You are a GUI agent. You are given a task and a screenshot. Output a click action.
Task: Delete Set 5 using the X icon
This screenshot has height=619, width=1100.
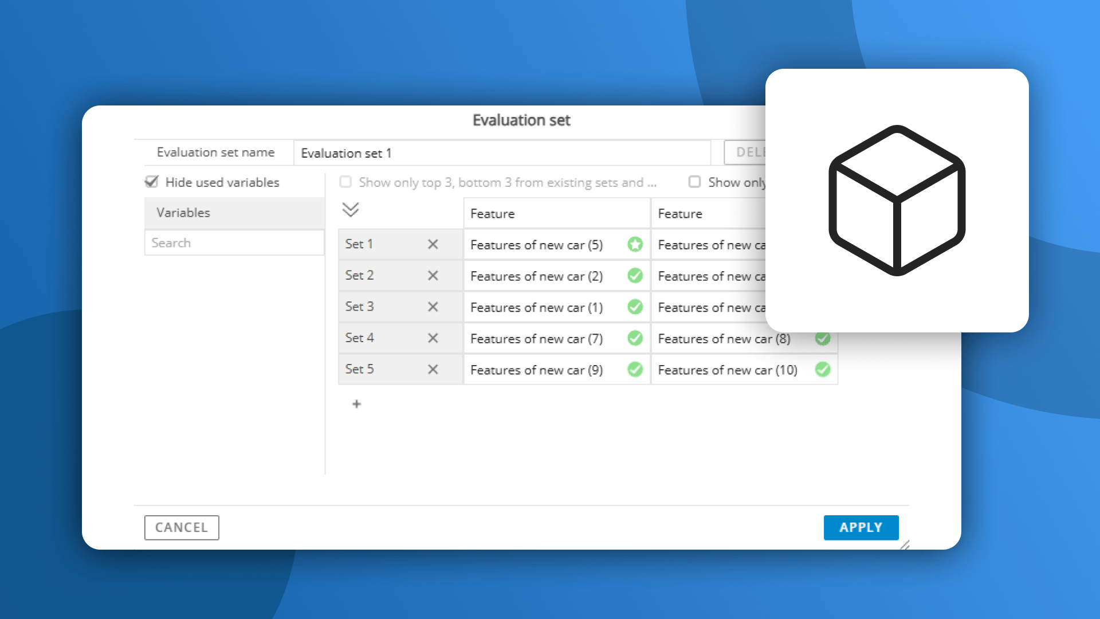[433, 370]
